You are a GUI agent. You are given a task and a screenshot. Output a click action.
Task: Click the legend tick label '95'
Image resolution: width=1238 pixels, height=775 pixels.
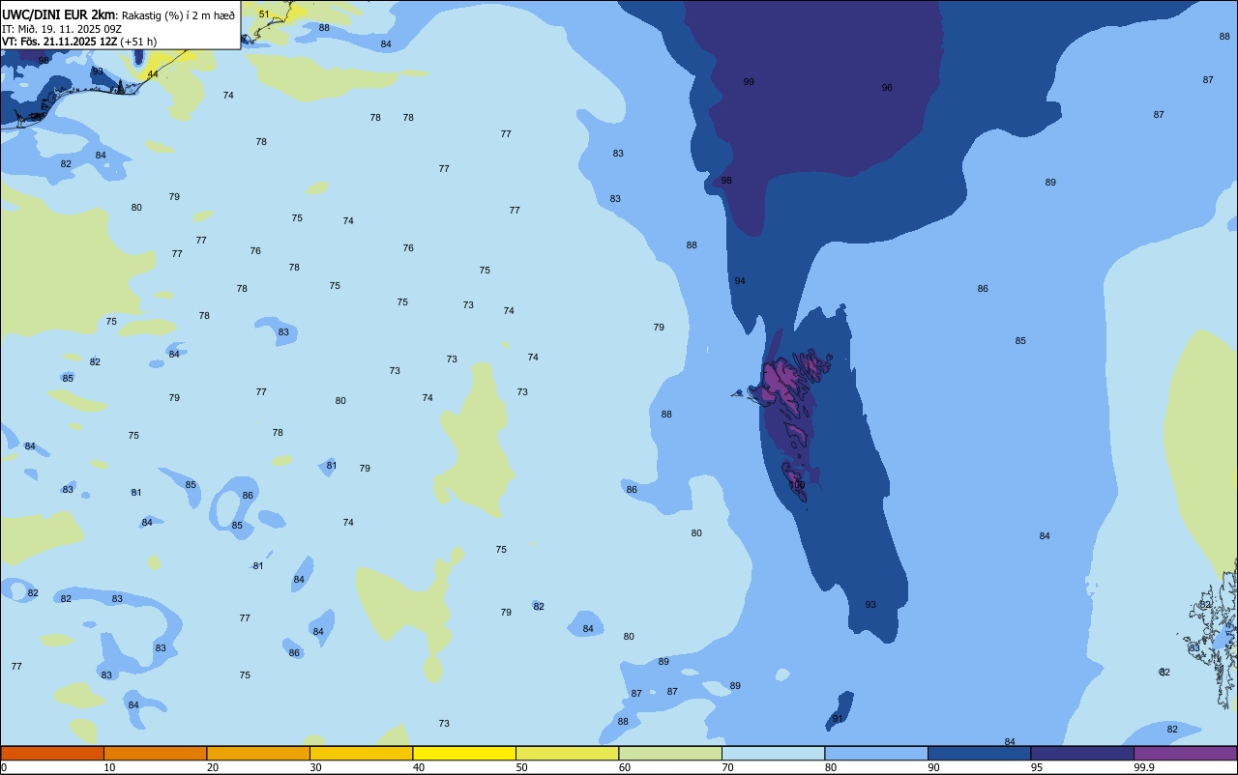click(1037, 767)
